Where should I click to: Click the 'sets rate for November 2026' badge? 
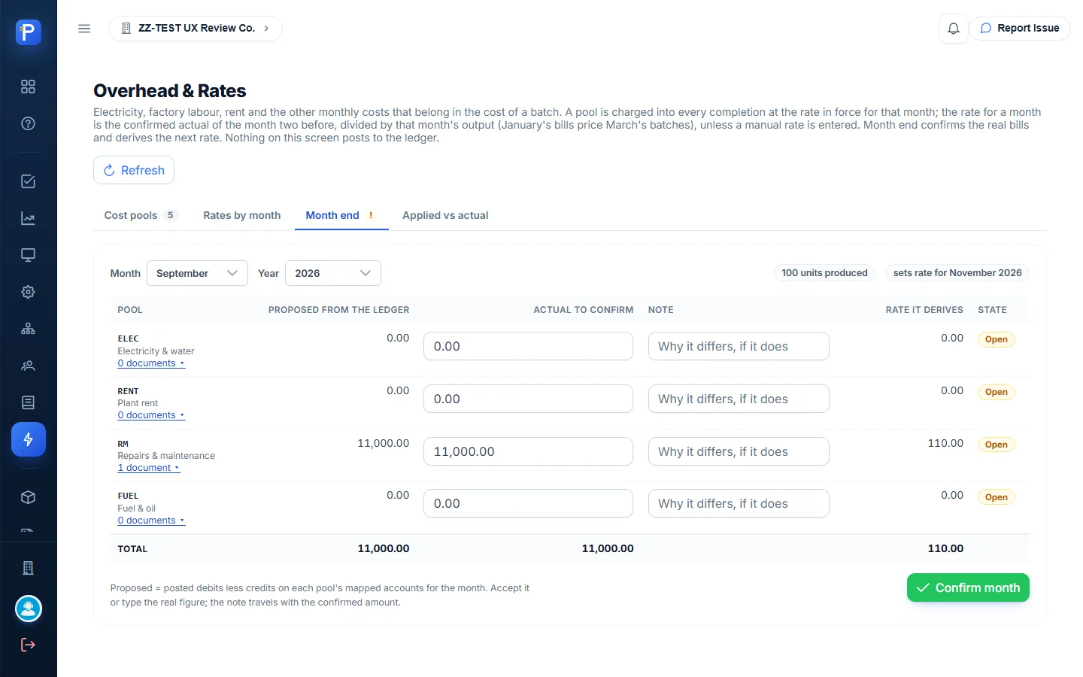coord(957,273)
